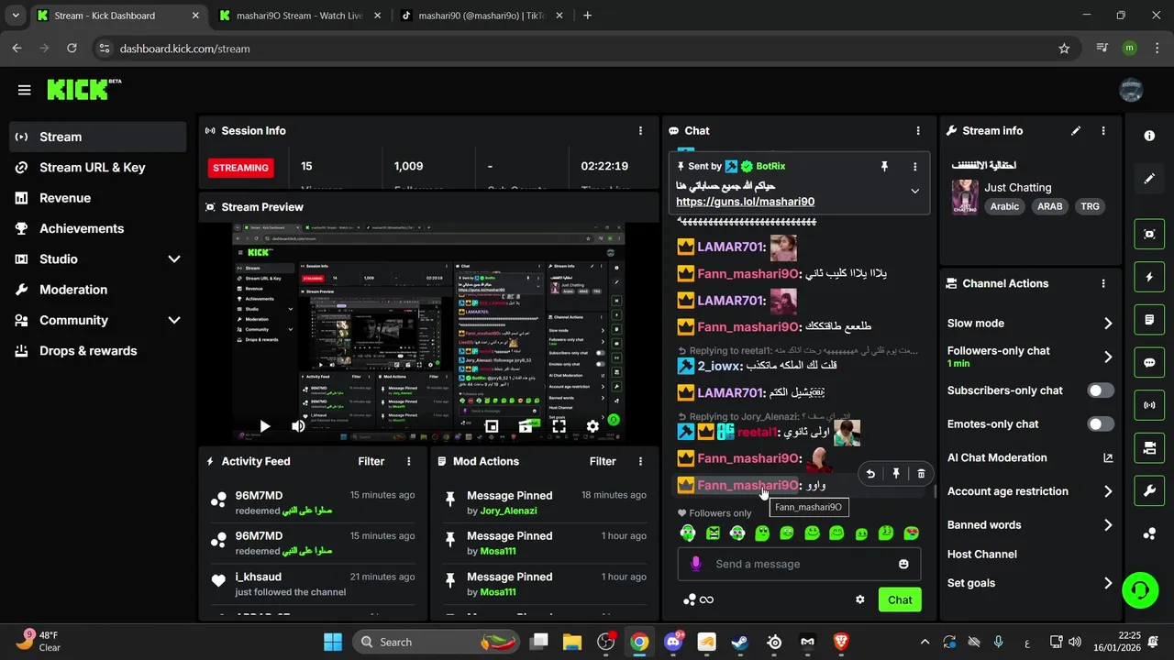Click the wrench icon in right rail
Viewport: 1174px width, 660px height.
(x=1149, y=490)
